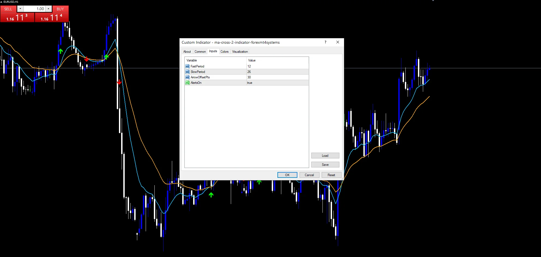Click the SlowPeriod integer variable icon

click(x=187, y=72)
